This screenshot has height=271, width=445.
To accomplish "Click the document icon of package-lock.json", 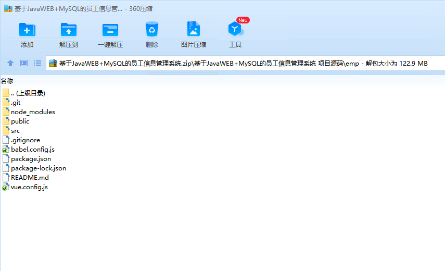I will click(6, 168).
